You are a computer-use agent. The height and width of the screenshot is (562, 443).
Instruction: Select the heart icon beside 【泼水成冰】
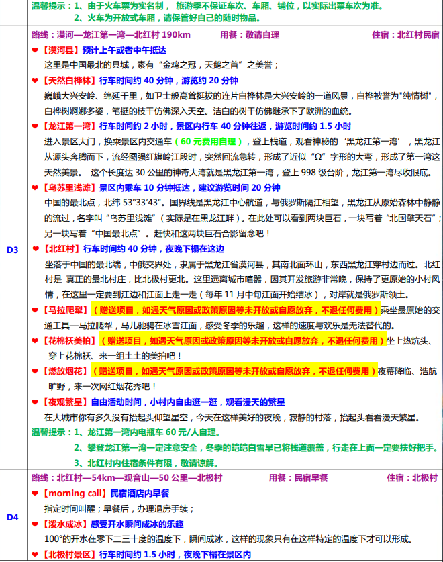pos(36,524)
